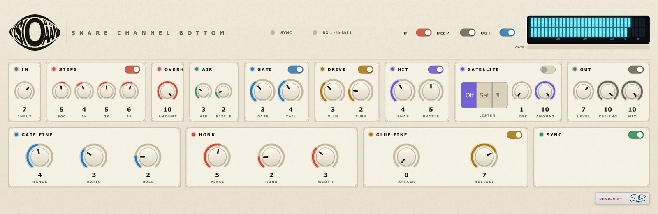Click the GLUE FINE RELEASE knob
Screen dimensions: 658x214
[x=484, y=156]
